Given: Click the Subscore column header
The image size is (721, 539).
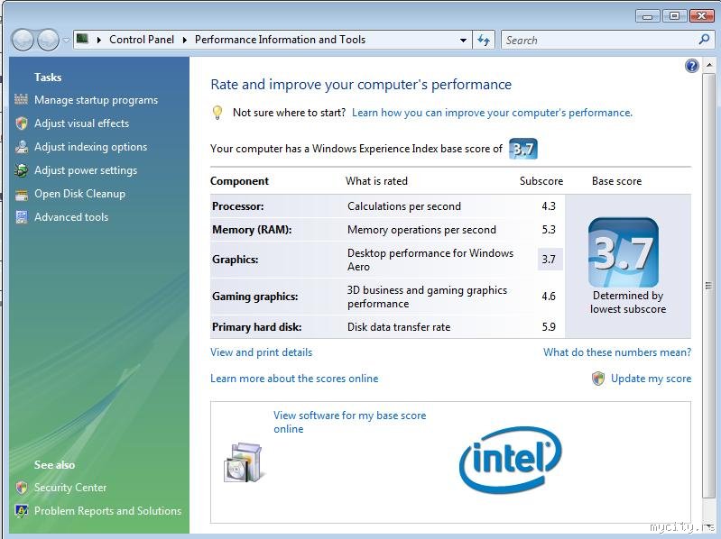Looking at the screenshot, I should (x=541, y=181).
